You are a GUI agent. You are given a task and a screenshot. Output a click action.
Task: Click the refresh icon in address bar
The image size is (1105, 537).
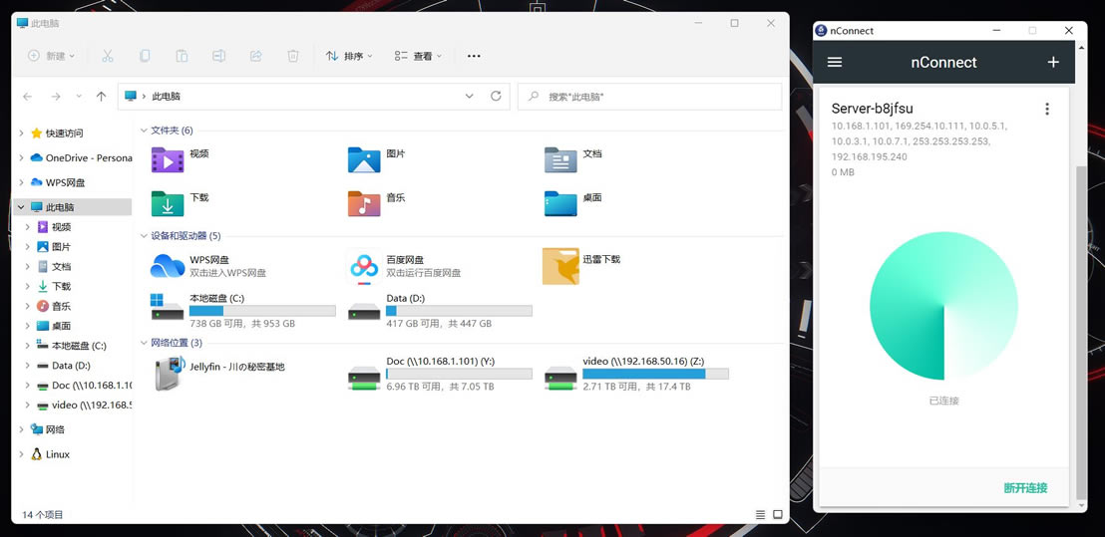click(496, 97)
